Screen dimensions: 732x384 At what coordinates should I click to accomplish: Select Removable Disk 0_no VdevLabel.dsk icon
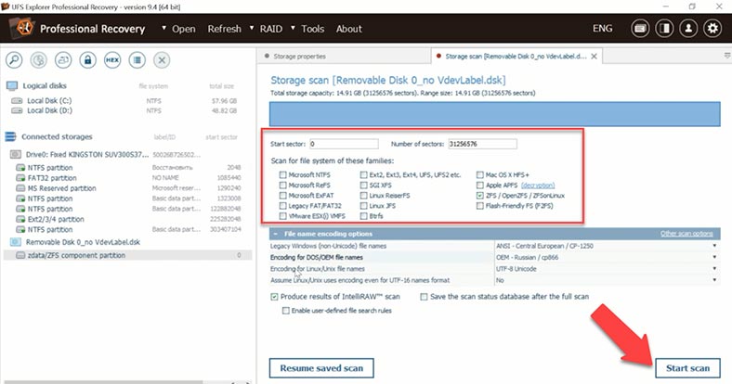16,242
